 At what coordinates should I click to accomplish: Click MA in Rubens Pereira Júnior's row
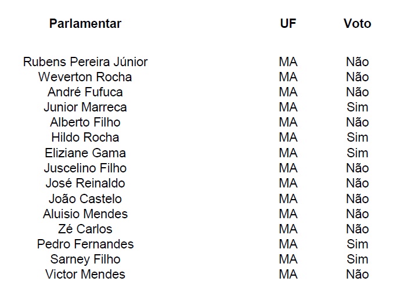(288, 62)
